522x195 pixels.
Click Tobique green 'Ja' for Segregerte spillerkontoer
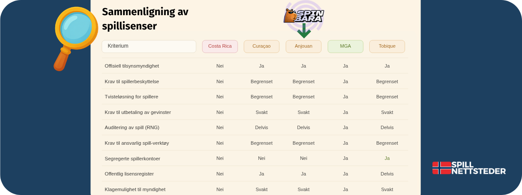click(x=387, y=158)
